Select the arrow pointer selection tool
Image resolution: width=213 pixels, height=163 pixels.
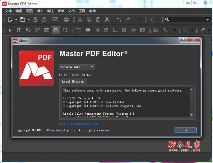tap(10, 30)
